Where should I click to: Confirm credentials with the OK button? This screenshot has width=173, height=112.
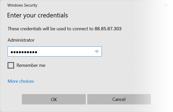(x=54, y=99)
